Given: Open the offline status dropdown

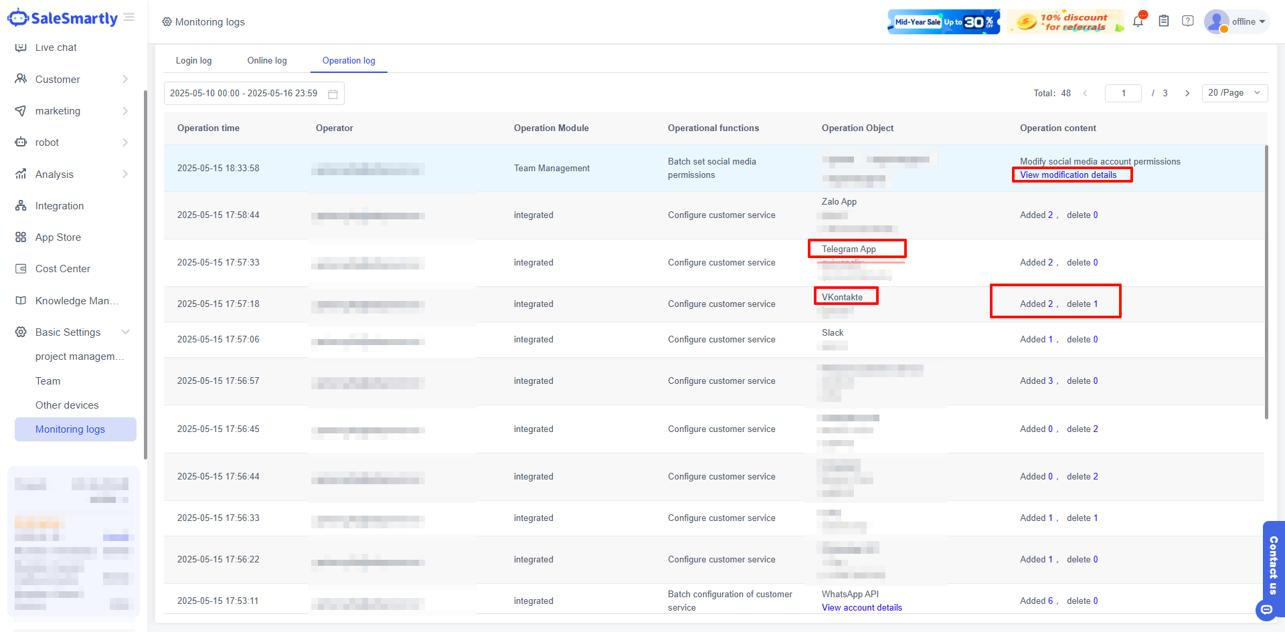Looking at the screenshot, I should [1248, 21].
